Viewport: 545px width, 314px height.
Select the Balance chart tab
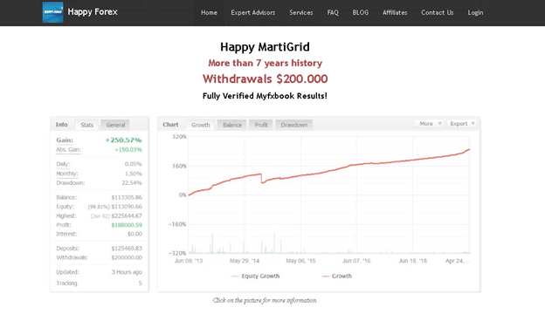point(232,125)
